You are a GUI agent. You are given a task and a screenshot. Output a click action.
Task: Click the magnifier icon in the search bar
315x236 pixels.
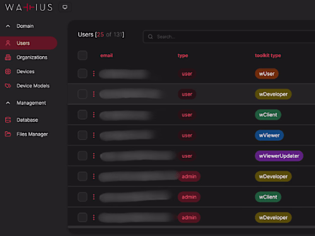click(151, 37)
